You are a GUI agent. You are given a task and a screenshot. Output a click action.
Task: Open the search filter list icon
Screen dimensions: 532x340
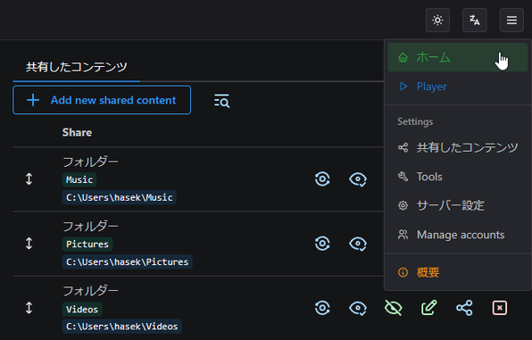[x=221, y=101]
